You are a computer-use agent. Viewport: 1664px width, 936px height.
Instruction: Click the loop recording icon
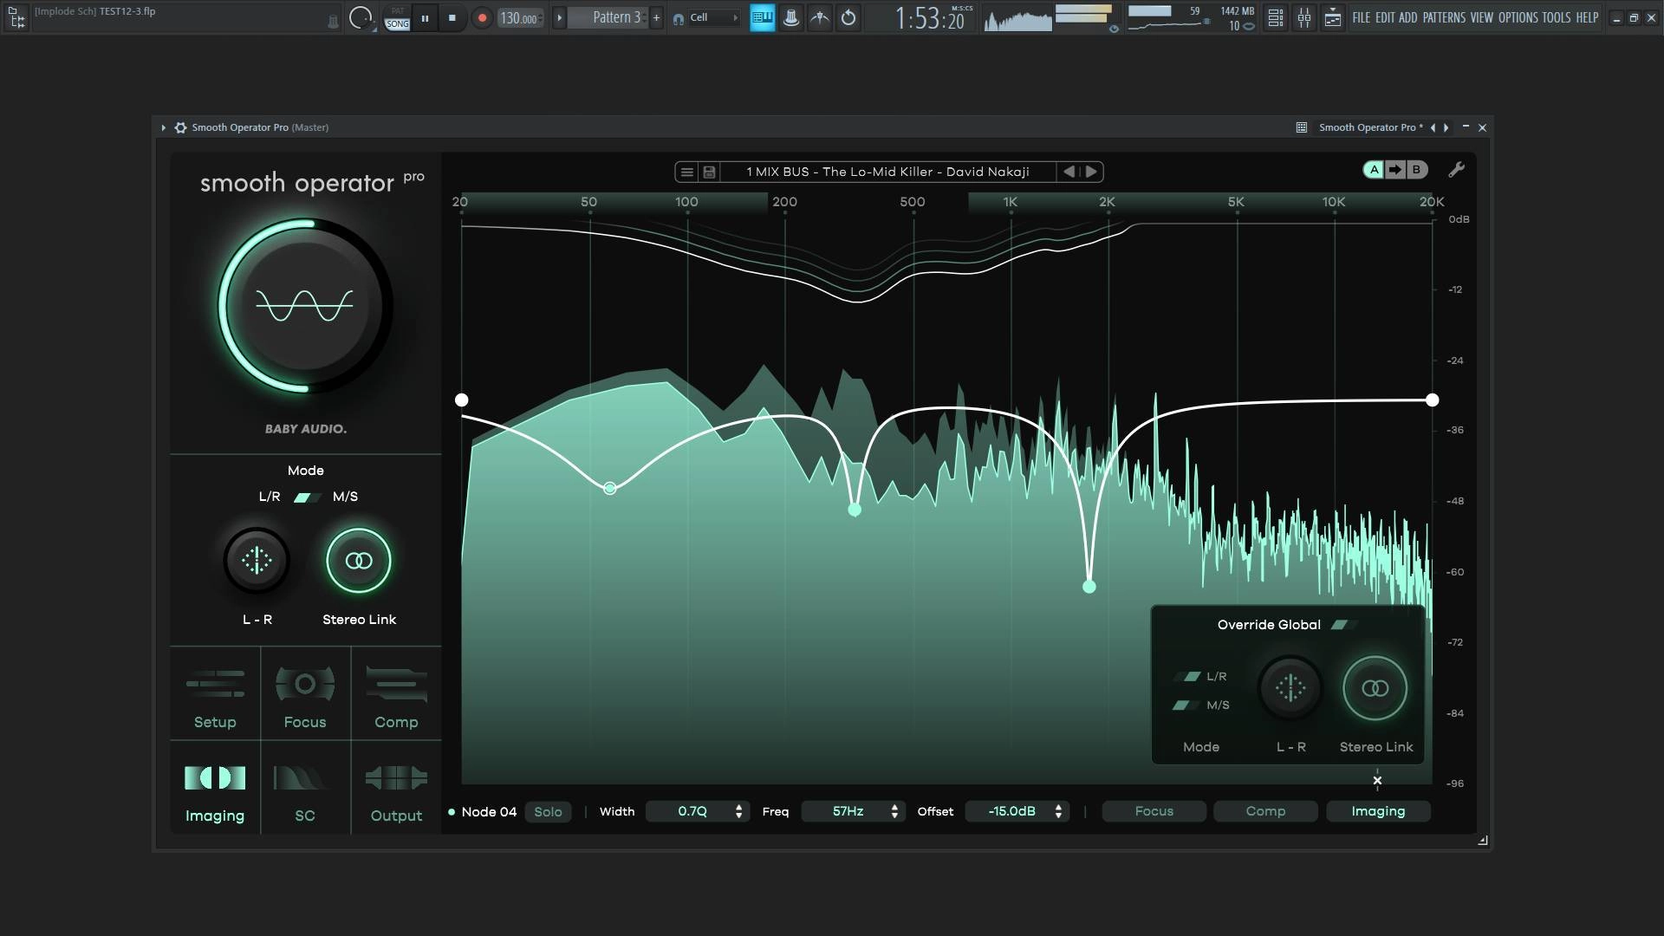(x=848, y=17)
